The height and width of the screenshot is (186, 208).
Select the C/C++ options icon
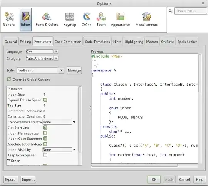pyautogui.click(x=86, y=20)
